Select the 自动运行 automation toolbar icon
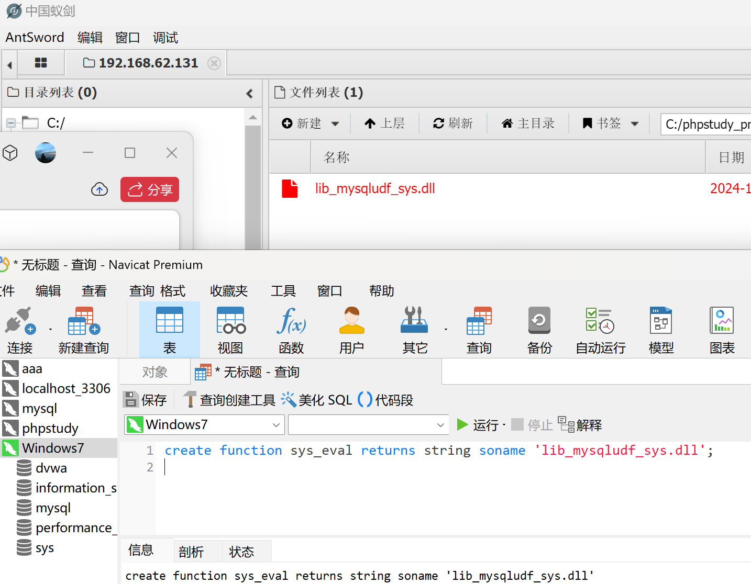Image resolution: width=751 pixels, height=584 pixels. [x=601, y=331]
